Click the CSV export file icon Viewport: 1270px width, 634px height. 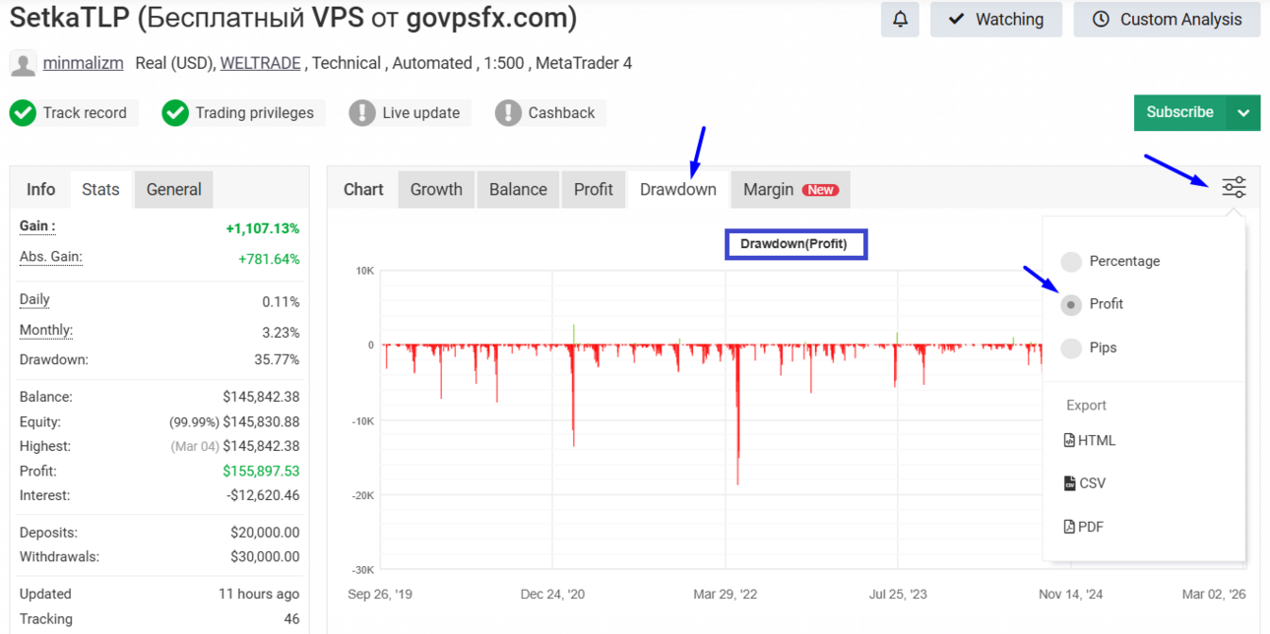point(1069,483)
